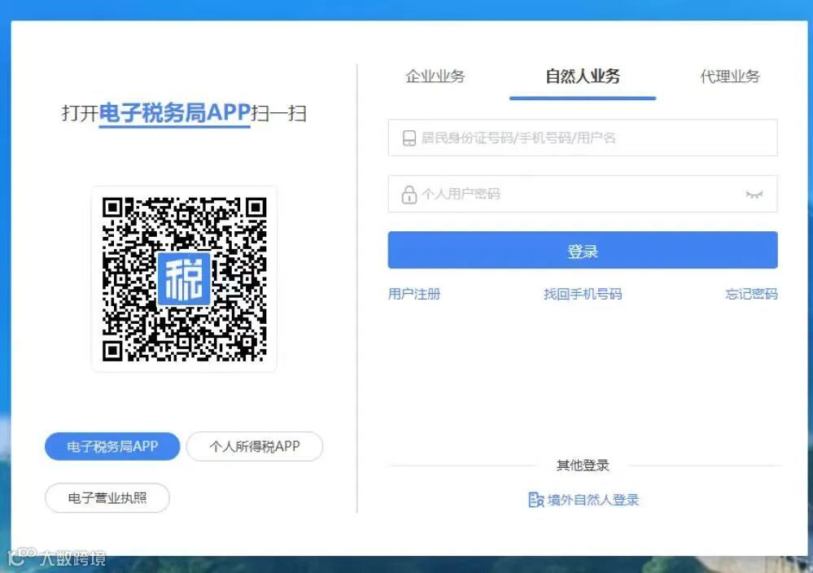Switch to the 代理业务 tab
This screenshot has height=573, width=813.
(x=729, y=76)
